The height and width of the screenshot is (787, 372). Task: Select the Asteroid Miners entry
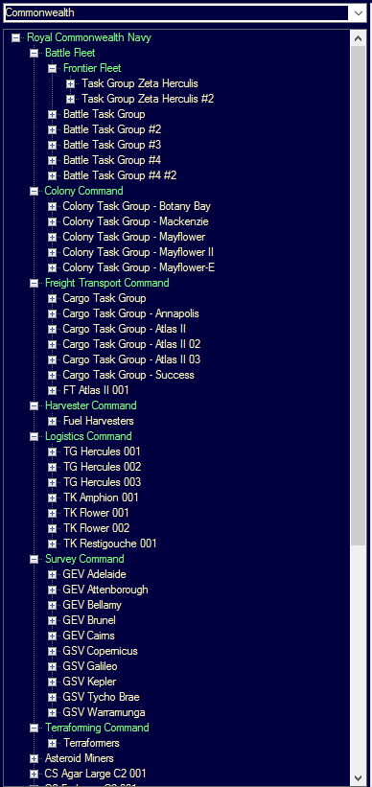(80, 758)
